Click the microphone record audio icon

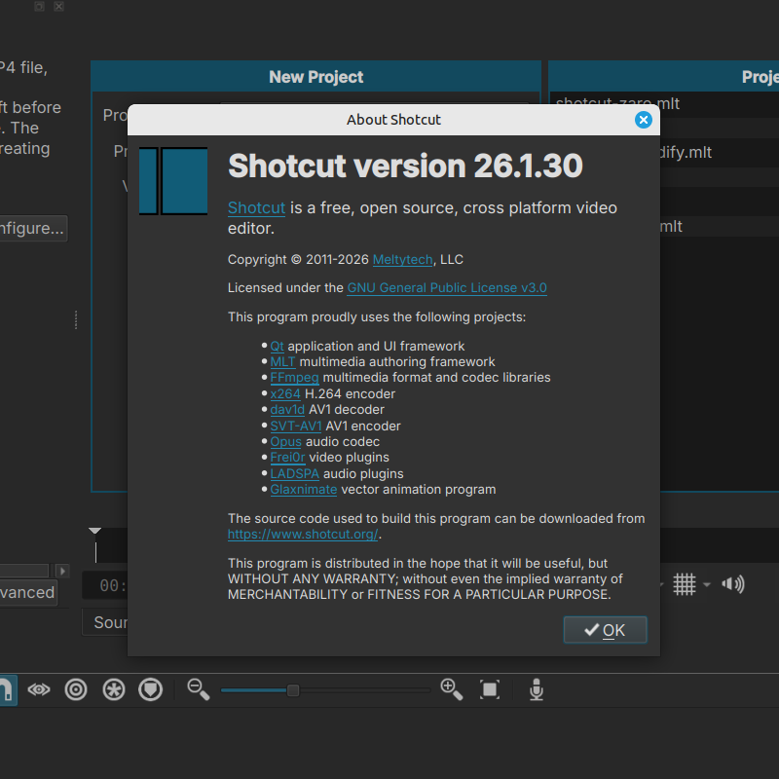(x=536, y=690)
